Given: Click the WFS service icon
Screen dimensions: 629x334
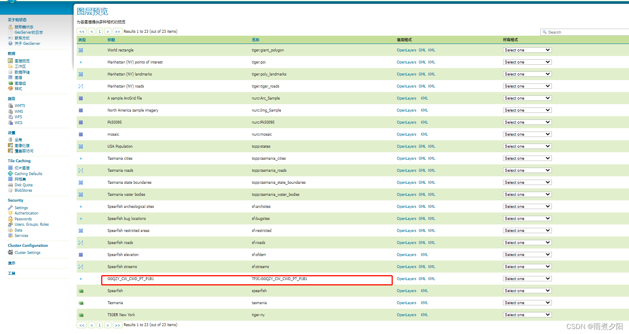Looking at the screenshot, I should [x=10, y=117].
